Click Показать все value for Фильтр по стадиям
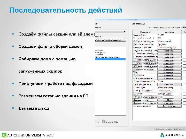The height and width of the screenshot is (139, 186). (164, 91)
